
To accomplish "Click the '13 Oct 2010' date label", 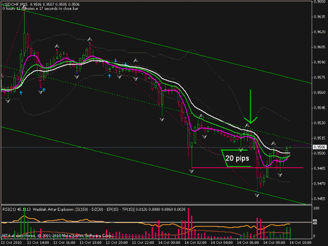I will [x=12, y=243].
